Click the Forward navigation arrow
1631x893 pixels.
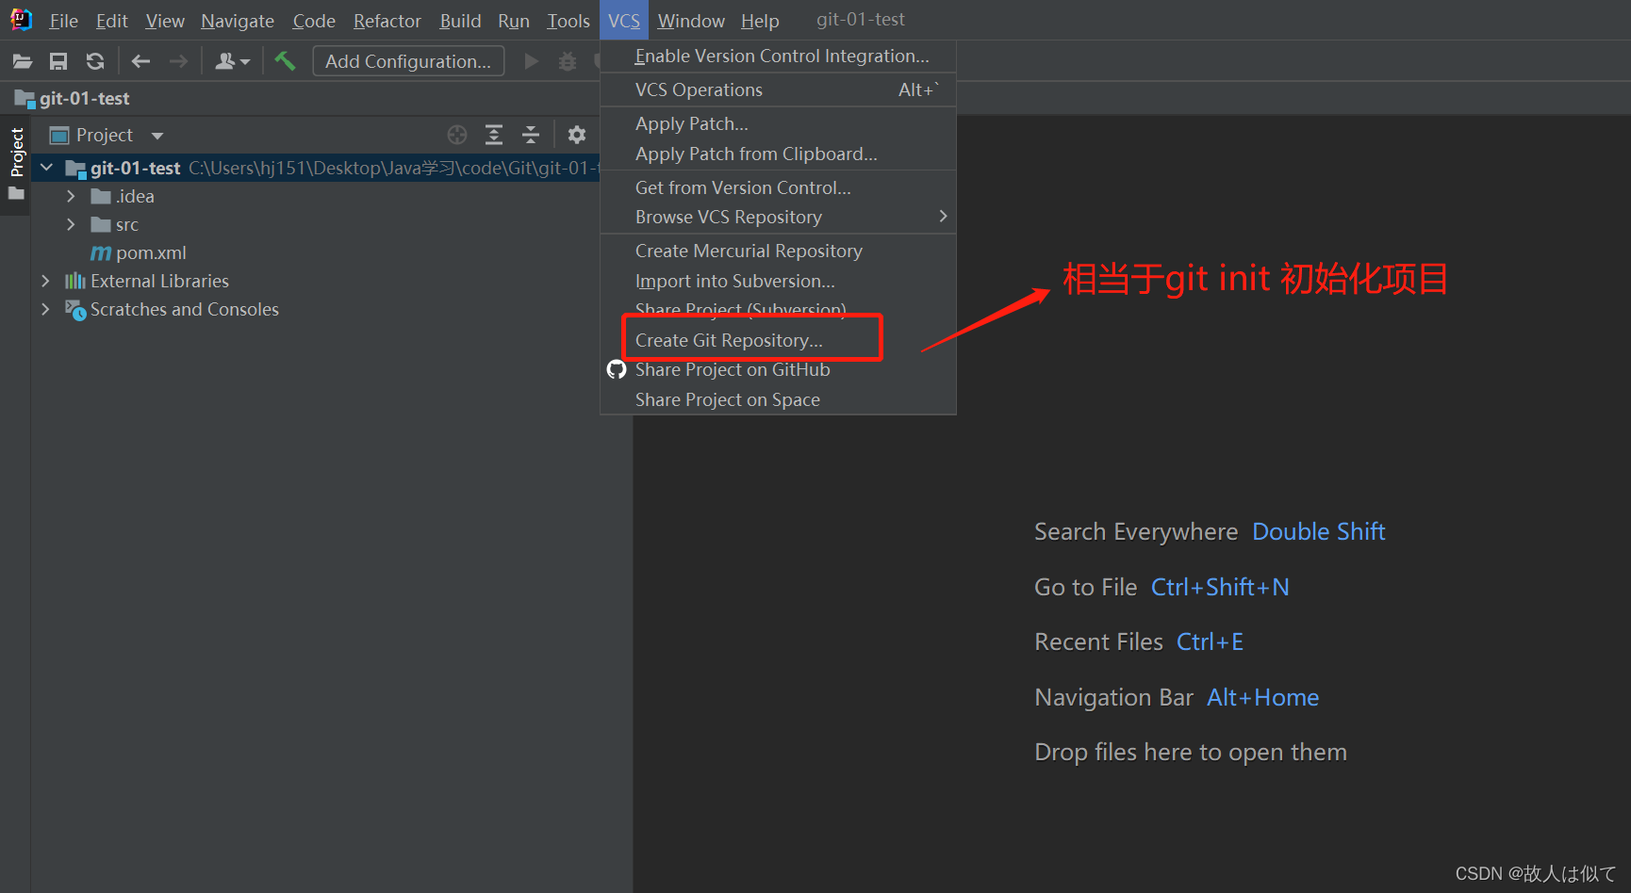(x=178, y=61)
